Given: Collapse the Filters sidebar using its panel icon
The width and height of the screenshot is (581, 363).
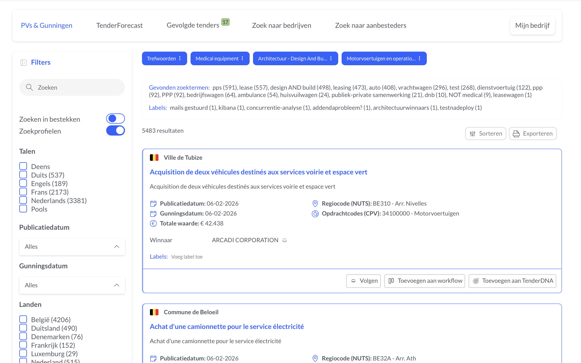Looking at the screenshot, I should [24, 62].
